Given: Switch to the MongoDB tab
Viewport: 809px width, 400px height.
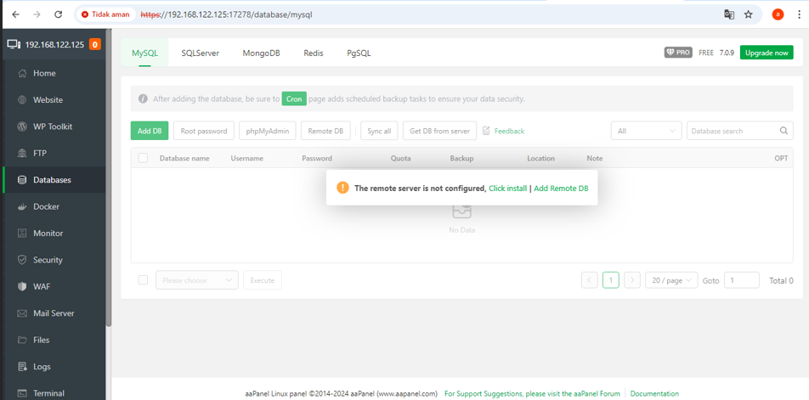Looking at the screenshot, I should coord(261,54).
